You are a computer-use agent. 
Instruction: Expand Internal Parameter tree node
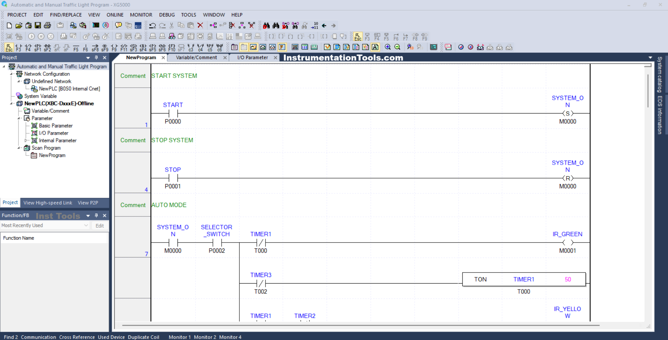coord(26,141)
